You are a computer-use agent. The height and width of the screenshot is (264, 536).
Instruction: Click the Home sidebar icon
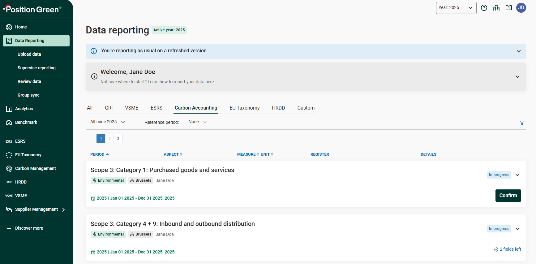pos(9,27)
